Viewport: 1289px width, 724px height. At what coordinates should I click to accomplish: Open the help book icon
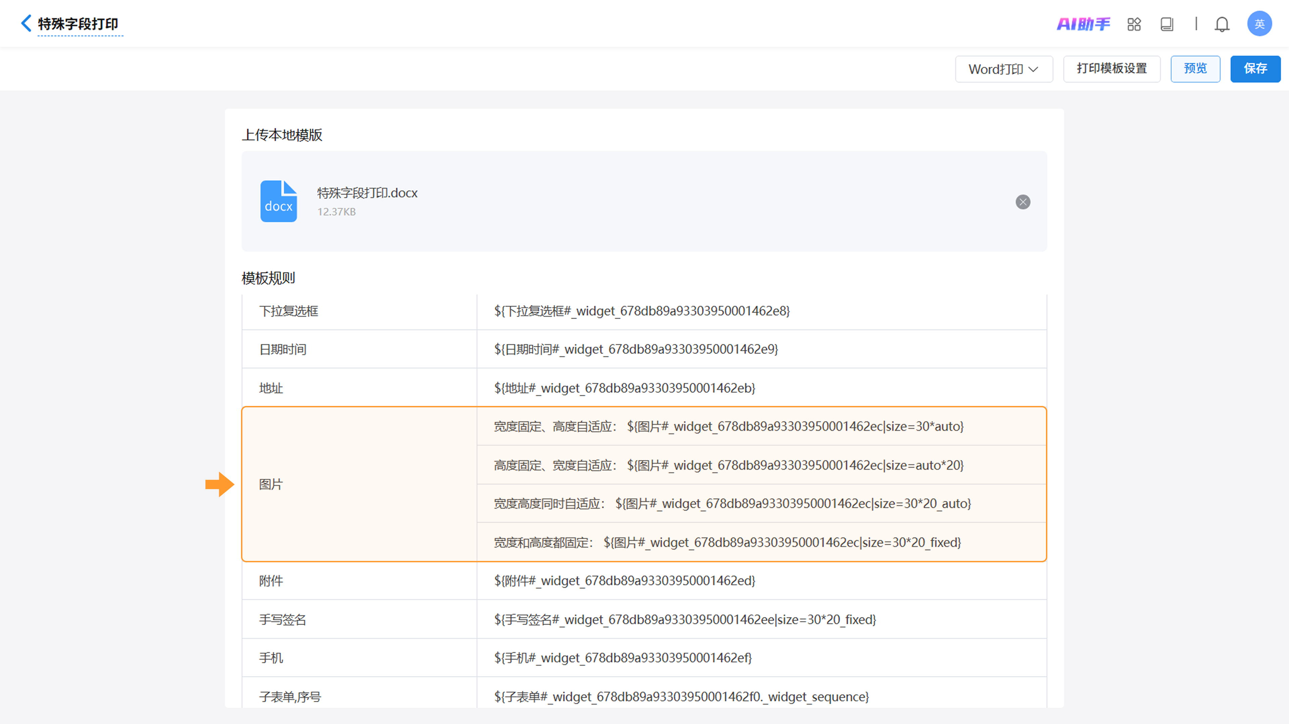pyautogui.click(x=1166, y=24)
